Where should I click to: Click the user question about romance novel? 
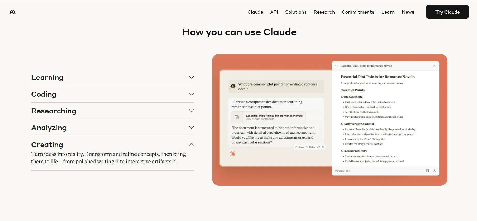[x=278, y=87]
